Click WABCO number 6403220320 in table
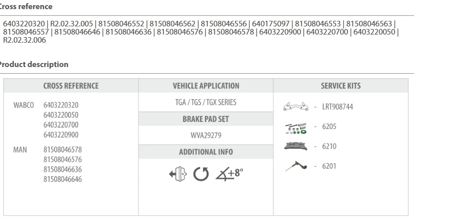 pos(61,105)
